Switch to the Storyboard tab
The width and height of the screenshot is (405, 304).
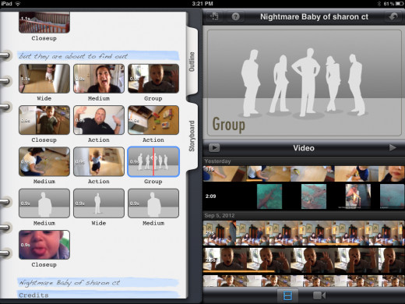click(192, 136)
